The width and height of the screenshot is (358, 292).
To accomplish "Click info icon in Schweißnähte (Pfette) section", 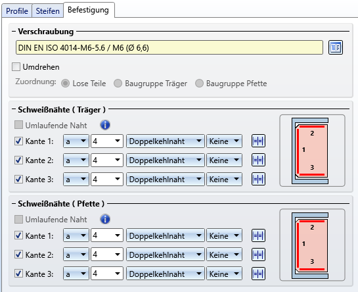I will (x=105, y=219).
